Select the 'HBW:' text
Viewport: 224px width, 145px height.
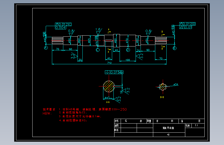tap(47, 114)
